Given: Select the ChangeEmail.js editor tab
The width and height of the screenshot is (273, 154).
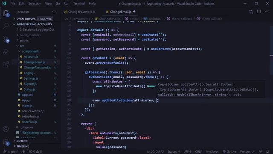Looking at the screenshot, I should 120,12.
